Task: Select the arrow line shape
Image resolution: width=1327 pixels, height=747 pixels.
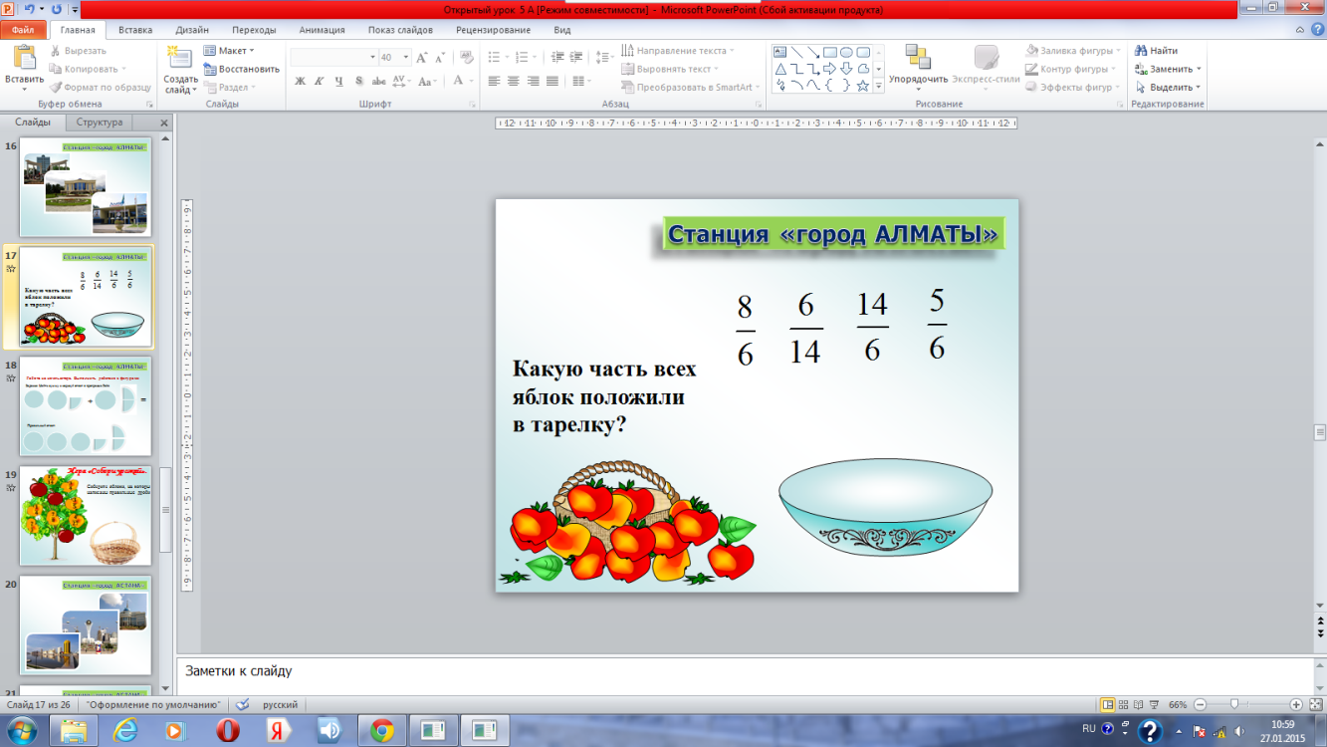Action: pos(813,52)
